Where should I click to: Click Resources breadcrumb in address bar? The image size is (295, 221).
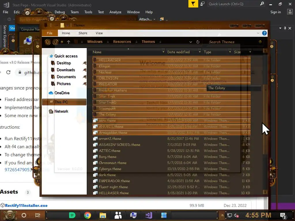pyautogui.click(x=122, y=42)
